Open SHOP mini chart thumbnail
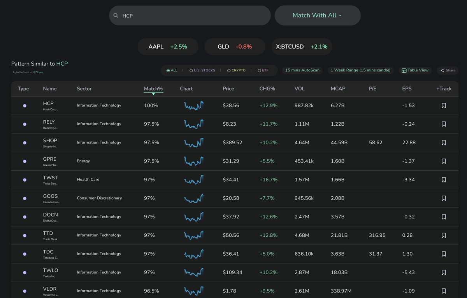This screenshot has height=298, width=467. tap(194, 143)
